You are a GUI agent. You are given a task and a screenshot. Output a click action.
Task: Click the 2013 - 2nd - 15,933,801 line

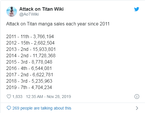pyautogui.click(x=31, y=49)
